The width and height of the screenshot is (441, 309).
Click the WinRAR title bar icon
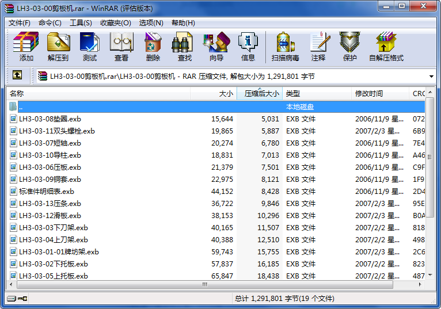9,8
